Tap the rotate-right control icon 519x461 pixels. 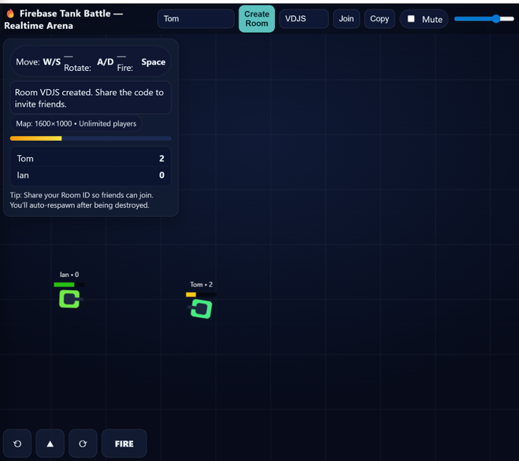(x=83, y=443)
